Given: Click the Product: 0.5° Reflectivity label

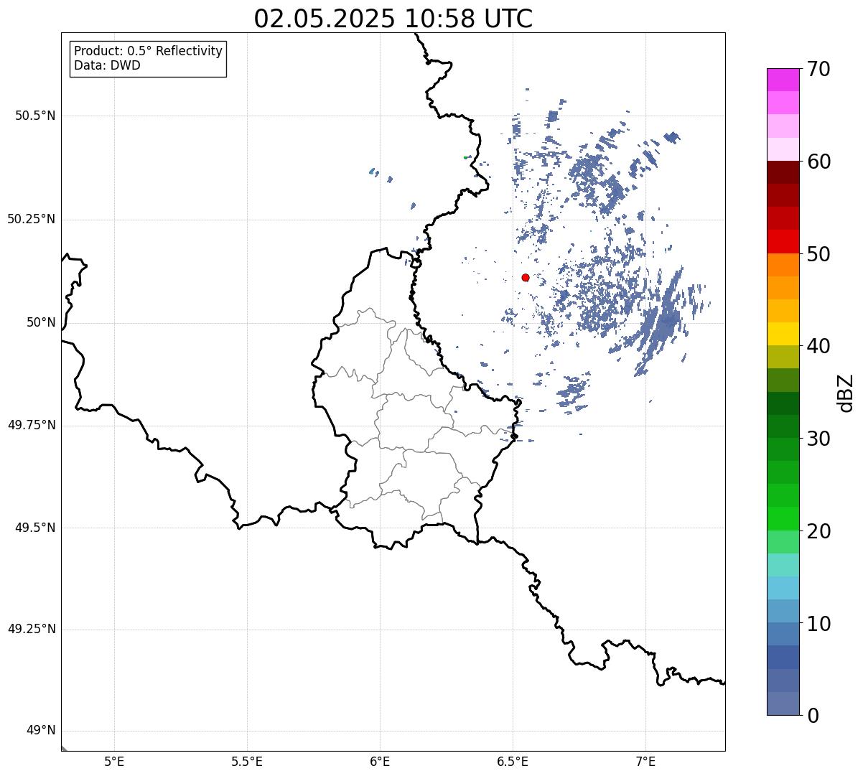Looking at the screenshot, I should (148, 51).
